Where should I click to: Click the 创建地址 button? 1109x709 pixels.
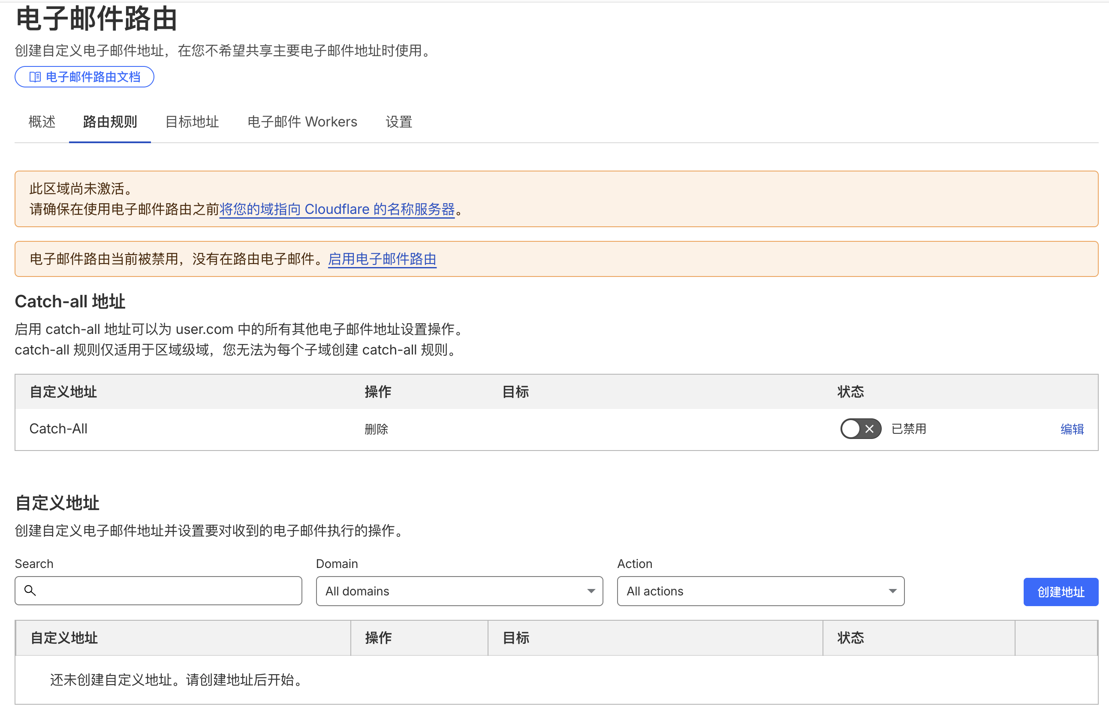click(1060, 592)
